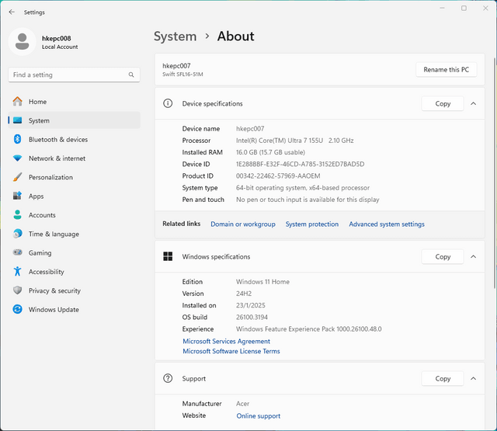
Task: Open Domain or workgroup link
Action: [x=243, y=224]
